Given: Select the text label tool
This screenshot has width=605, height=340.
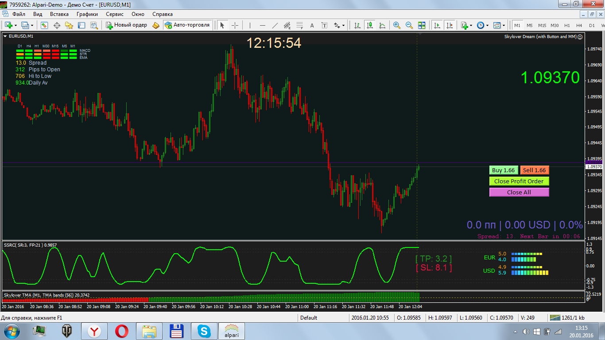Looking at the screenshot, I should [324, 25].
